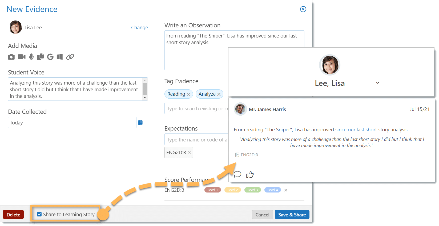This screenshot has width=439, height=226.
Task: Select Level 1 score for ENG2D:B
Action: click(x=212, y=190)
